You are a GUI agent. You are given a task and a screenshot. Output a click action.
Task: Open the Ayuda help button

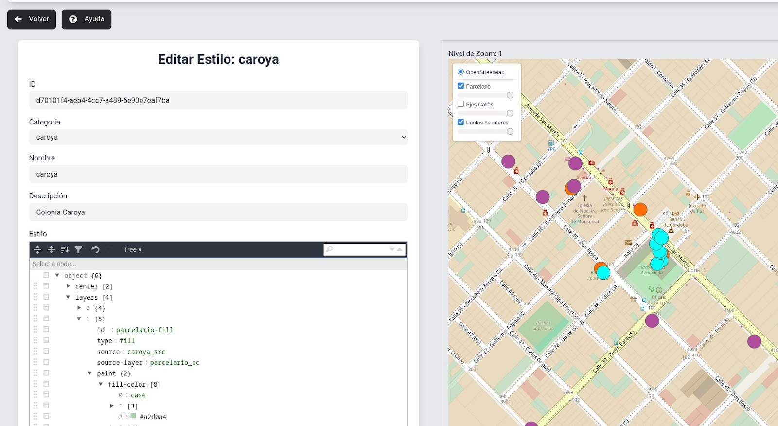(x=87, y=19)
